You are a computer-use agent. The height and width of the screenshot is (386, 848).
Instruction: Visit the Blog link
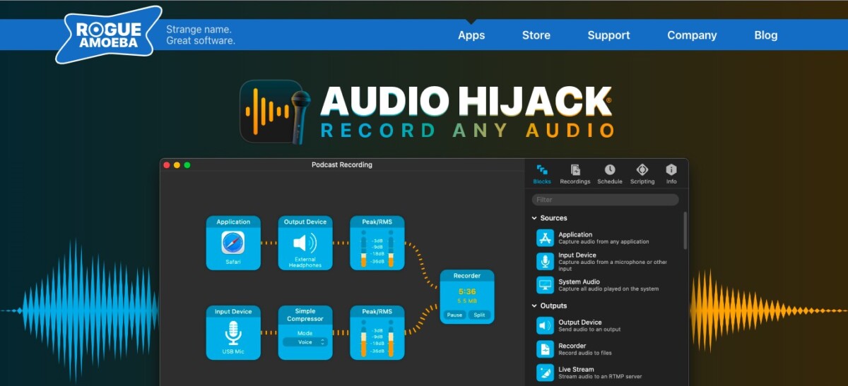pyautogui.click(x=766, y=35)
